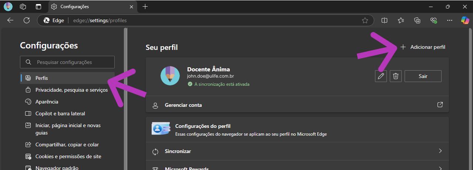Click the sync icon beside Sincronizar

click(x=156, y=152)
